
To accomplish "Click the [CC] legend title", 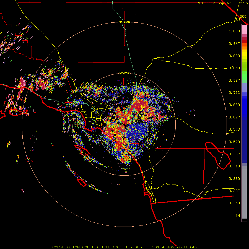I will pyautogui.click(x=236, y=19).
